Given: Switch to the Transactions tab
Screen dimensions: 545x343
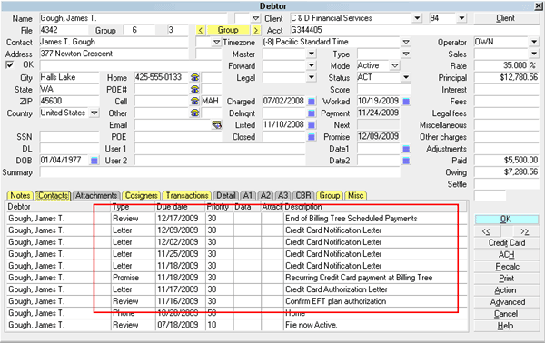Looking at the screenshot, I should (x=187, y=196).
